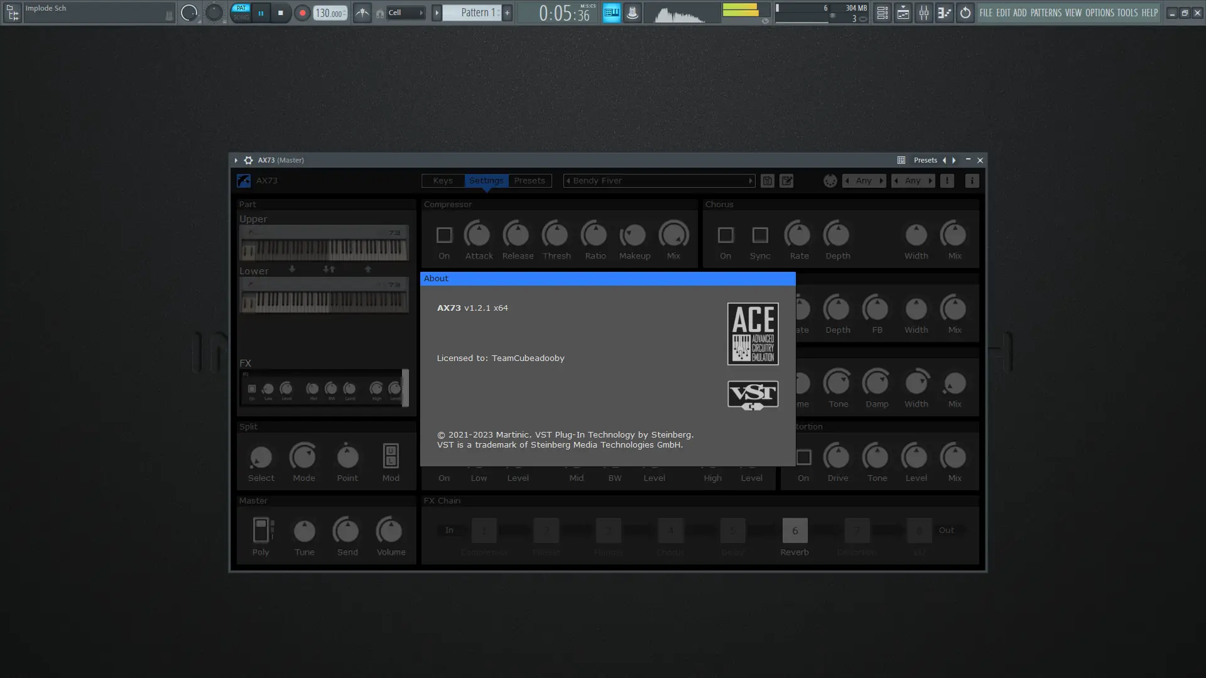Toggle the Compressor On checkbox
Screen dimensions: 1206x678
click(444, 235)
